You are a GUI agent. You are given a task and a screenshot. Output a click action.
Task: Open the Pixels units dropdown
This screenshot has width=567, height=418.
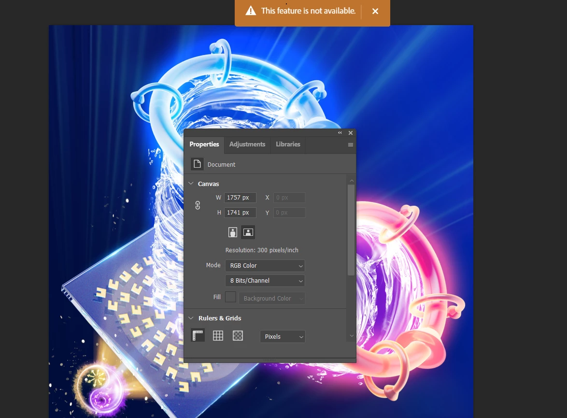283,336
